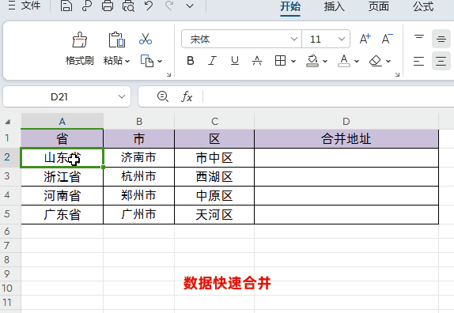Apply cell borders icon
This screenshot has height=313, width=454.
click(280, 61)
